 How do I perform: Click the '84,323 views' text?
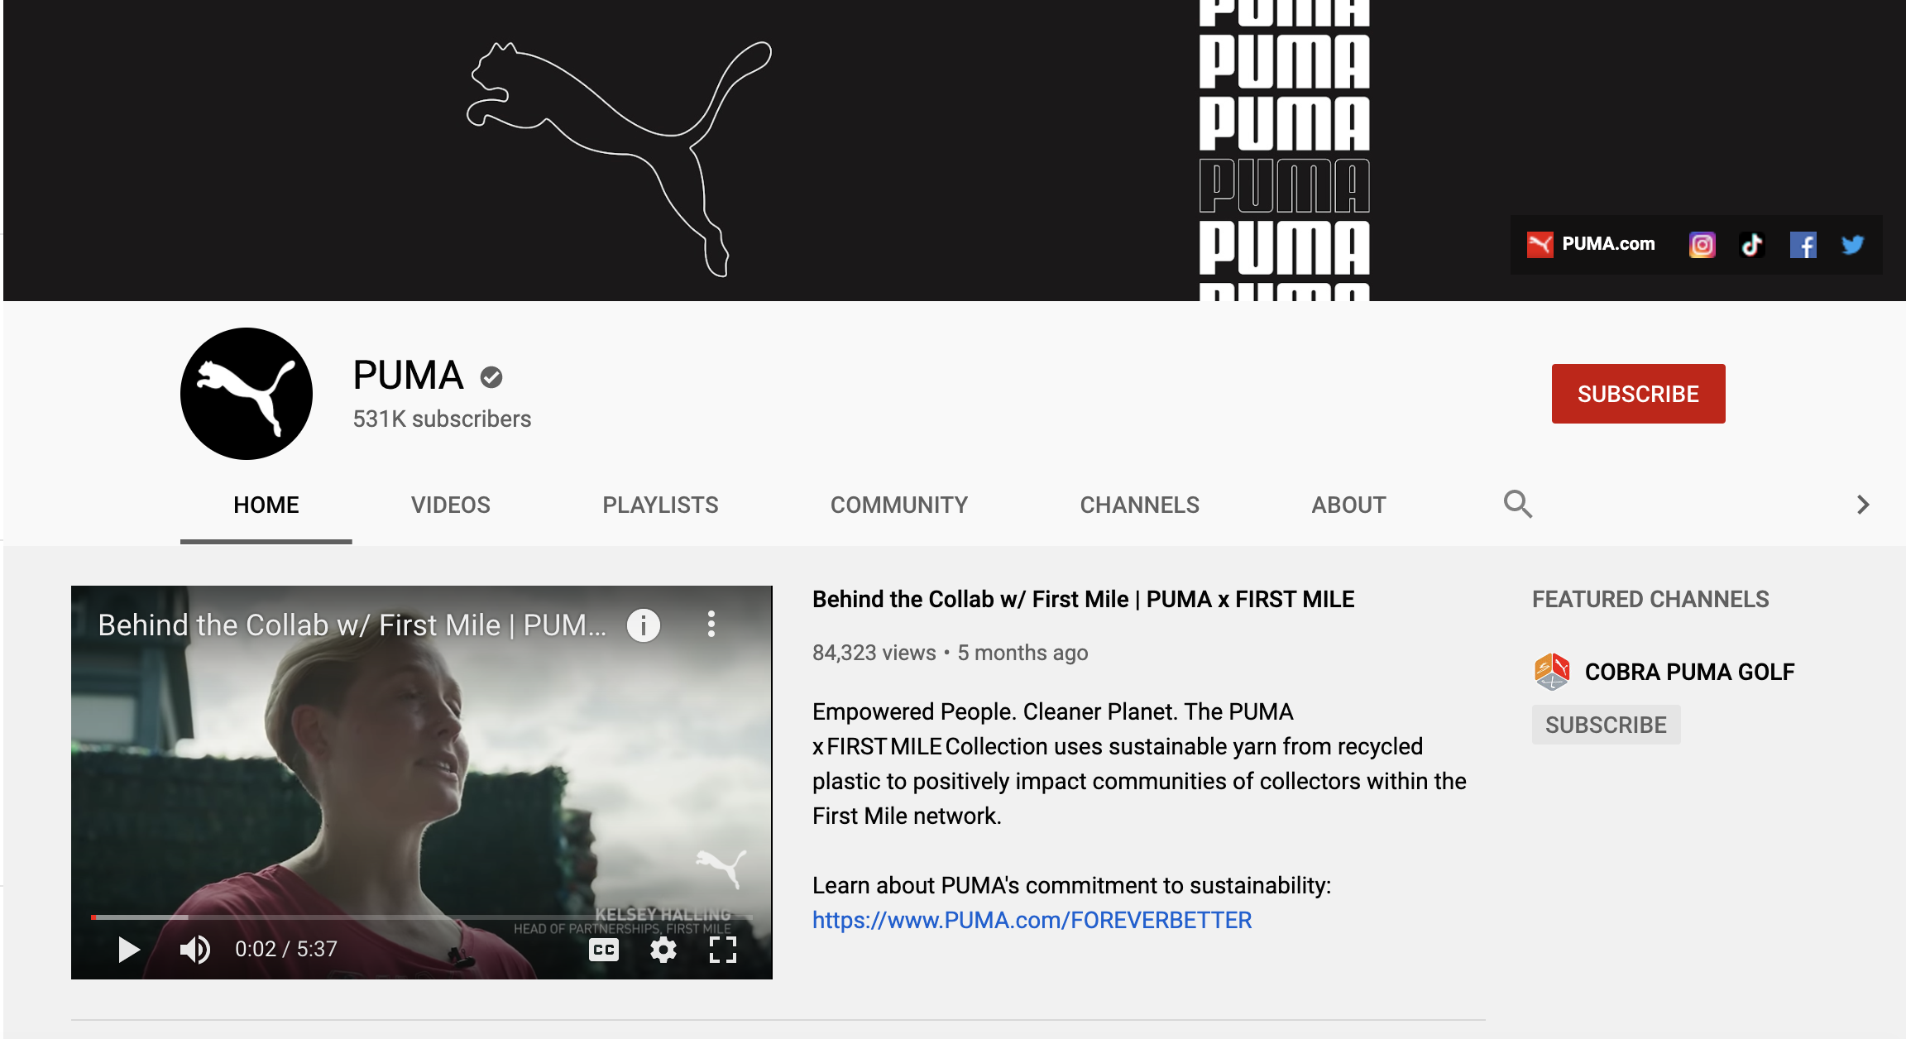(x=874, y=653)
